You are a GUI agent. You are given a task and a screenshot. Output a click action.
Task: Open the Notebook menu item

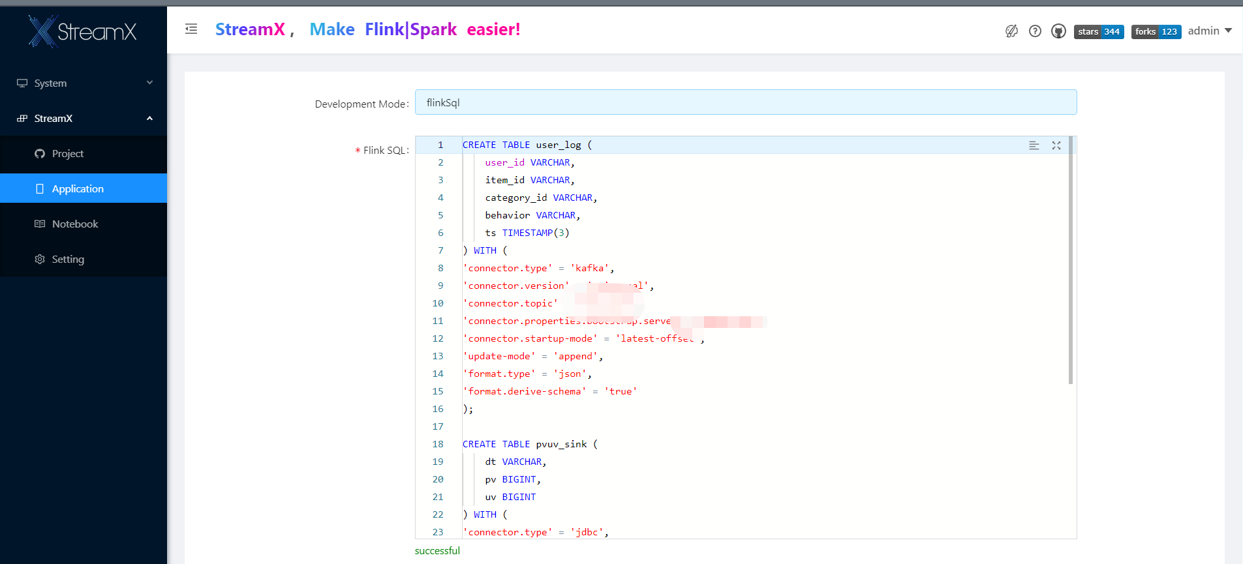(x=84, y=224)
